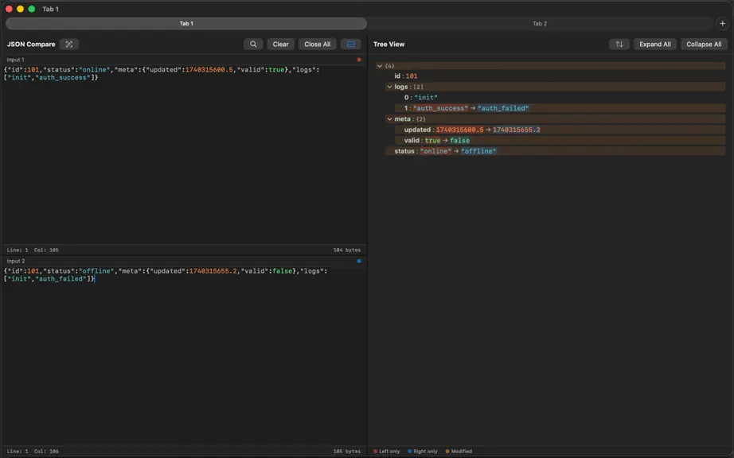734x458 pixels.
Task: Click inside the Input 1 editor text
Action: [162, 73]
